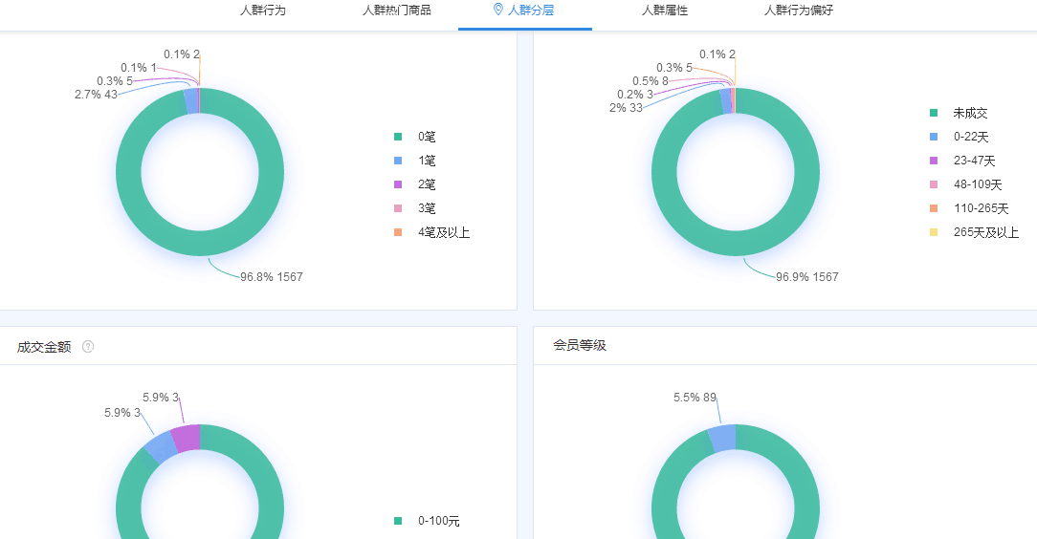Click the 0.2% 3 data label

pyautogui.click(x=635, y=95)
